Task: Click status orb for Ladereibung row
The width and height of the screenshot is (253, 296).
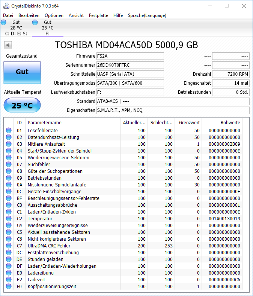Action: click(x=9, y=273)
